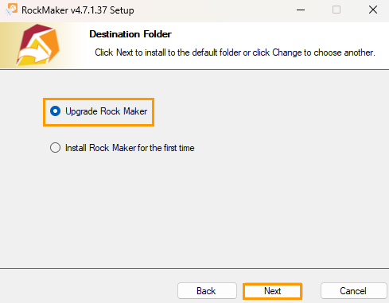Click the "RockMaker v4.7.1.37 Setup" title text
Viewport: 389px width, 303px height.
(78, 10)
